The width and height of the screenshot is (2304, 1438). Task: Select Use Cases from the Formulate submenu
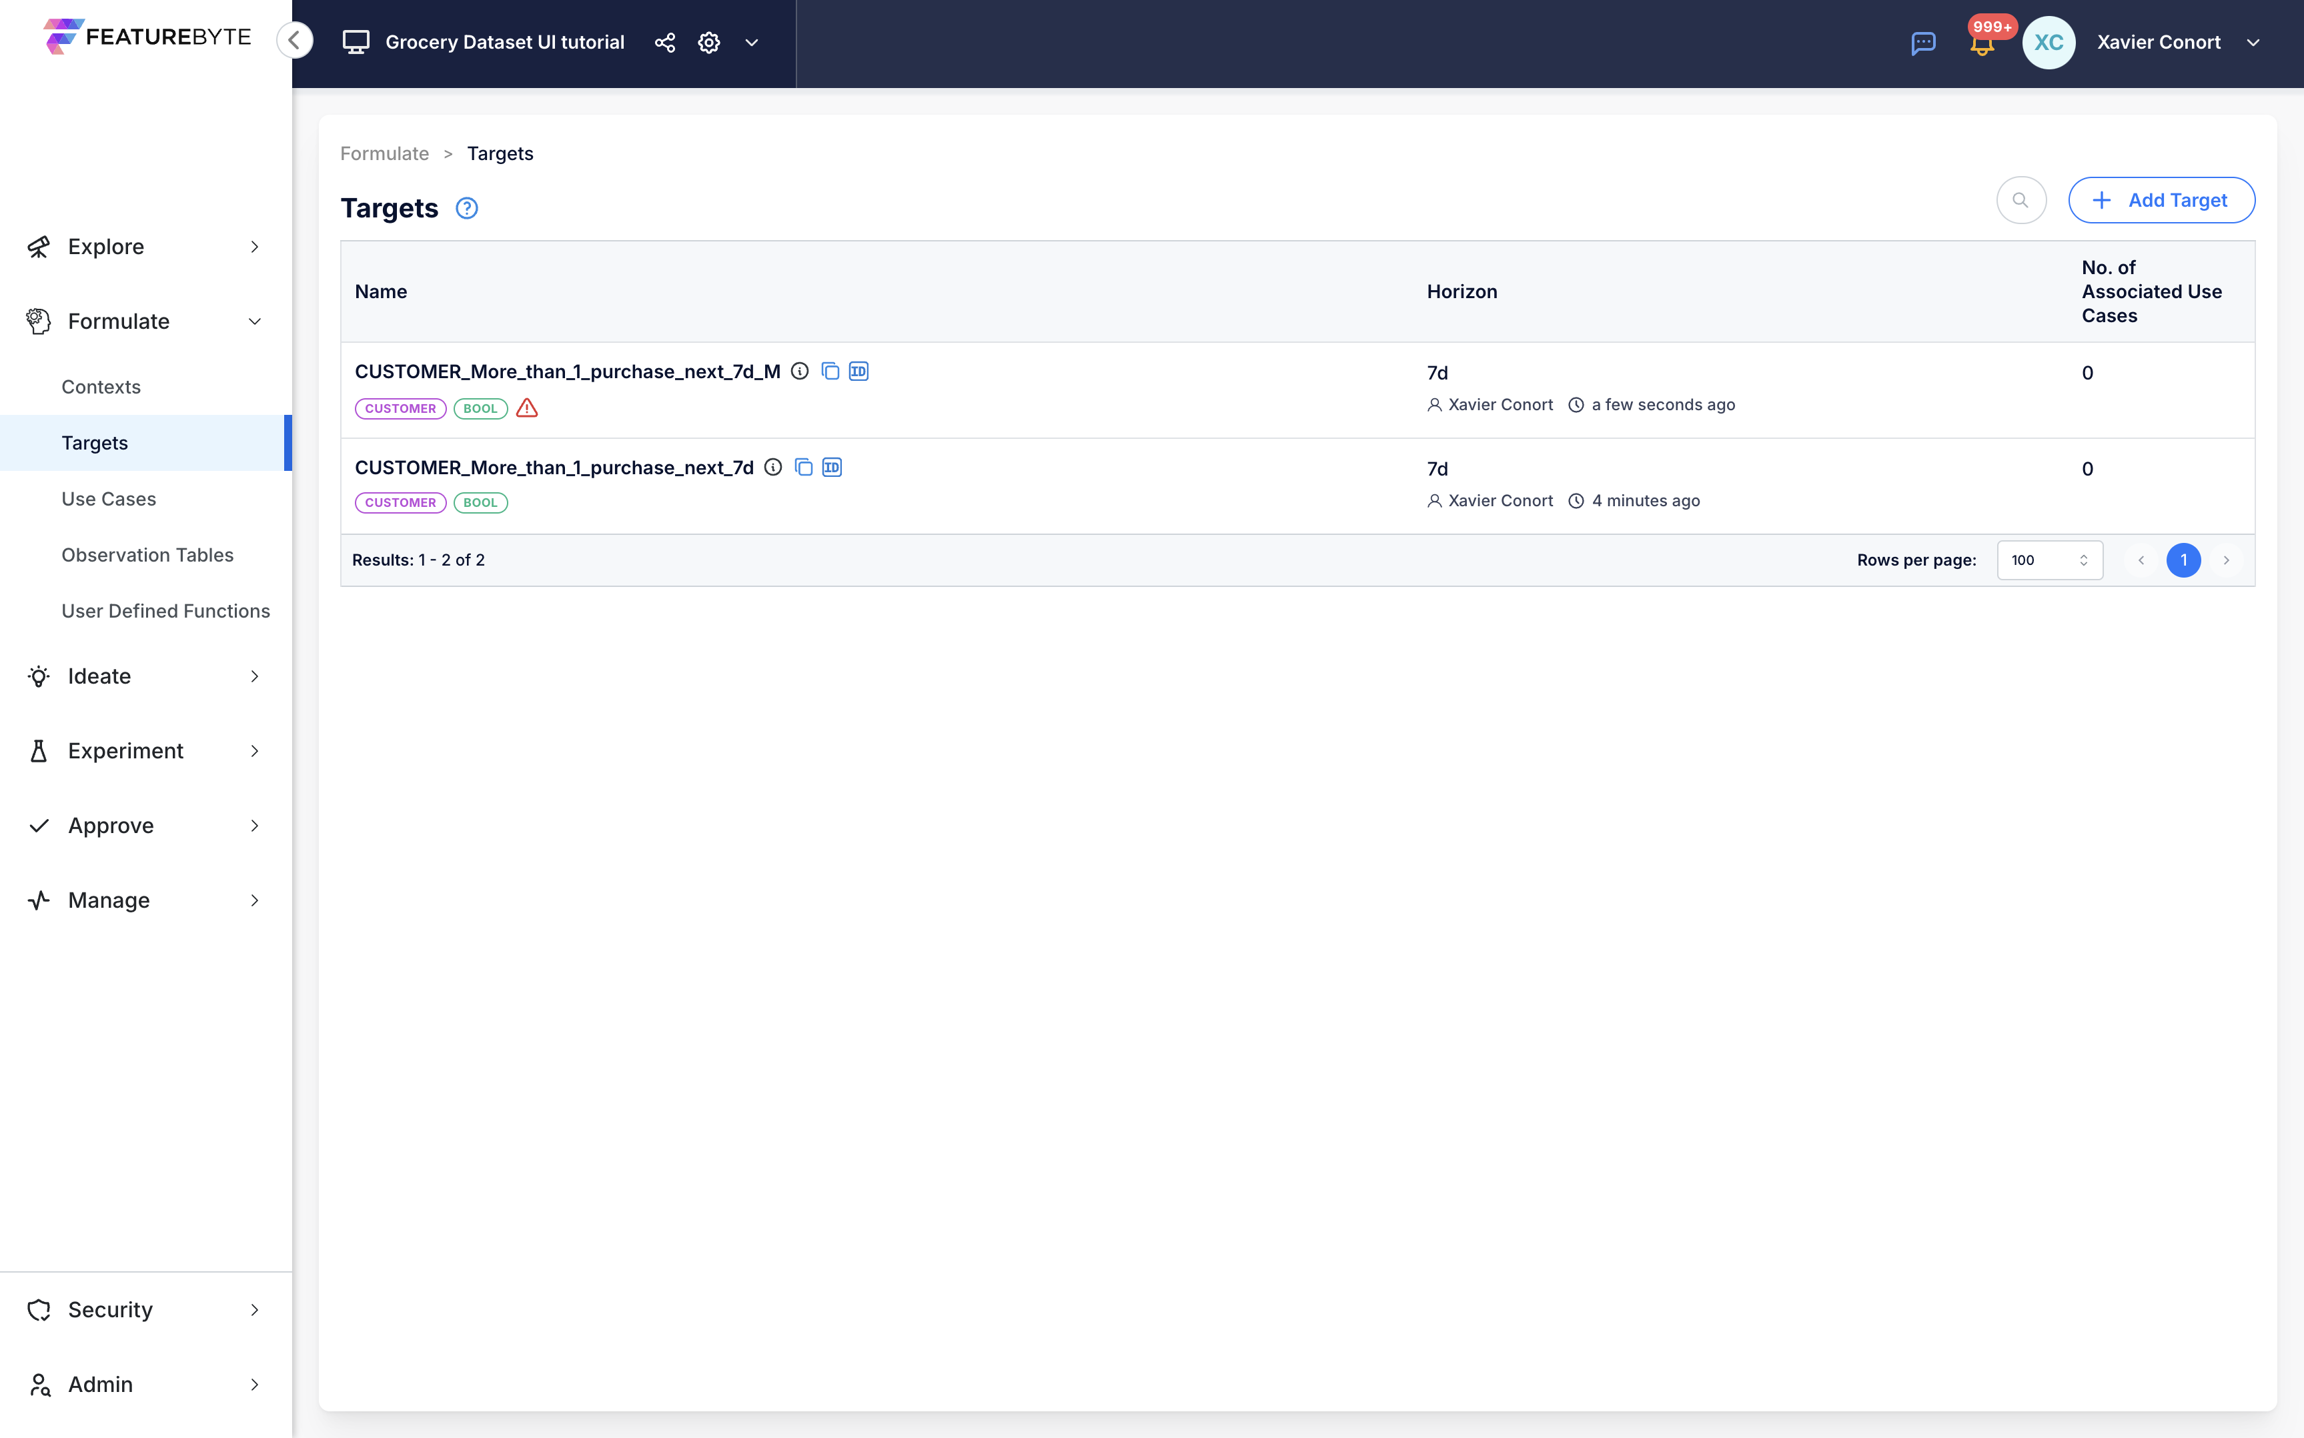pos(107,497)
